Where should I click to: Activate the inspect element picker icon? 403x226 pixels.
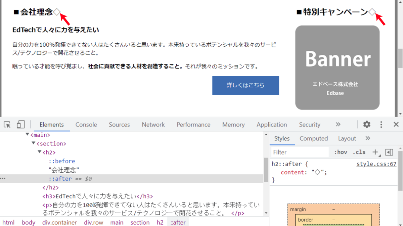coord(7,125)
